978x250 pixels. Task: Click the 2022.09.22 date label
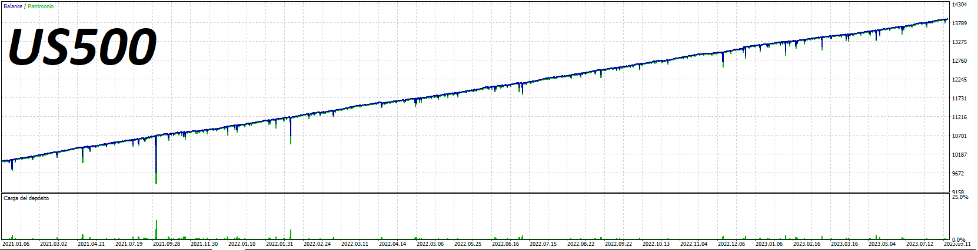click(618, 244)
